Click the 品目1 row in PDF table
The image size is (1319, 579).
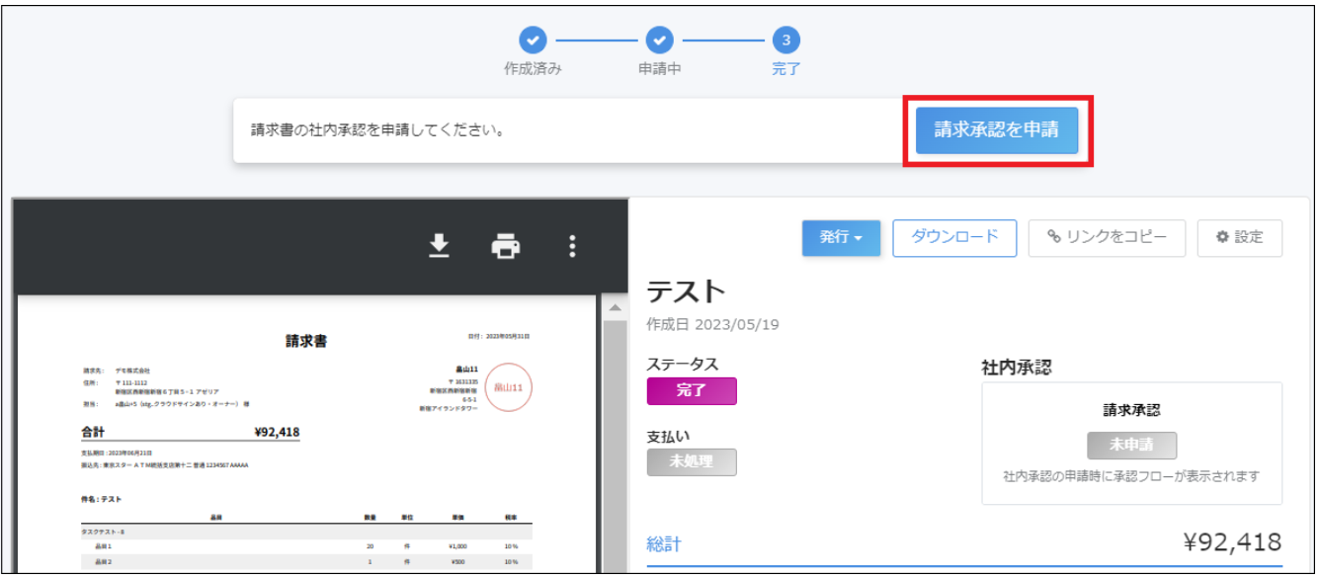pos(306,546)
